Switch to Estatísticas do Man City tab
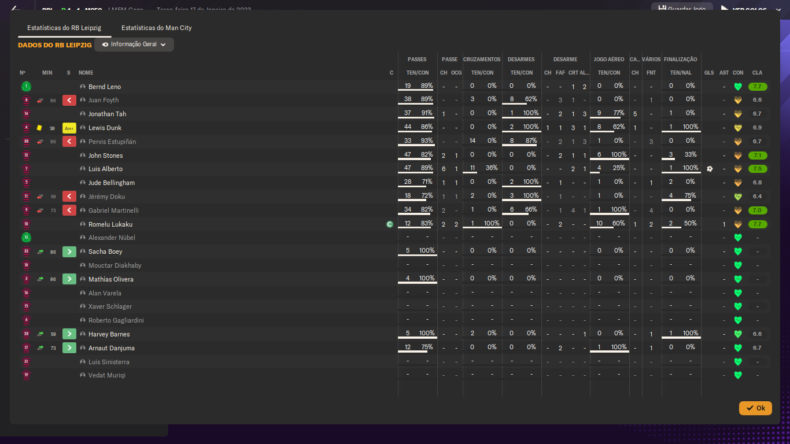The width and height of the screenshot is (790, 444). pyautogui.click(x=157, y=28)
